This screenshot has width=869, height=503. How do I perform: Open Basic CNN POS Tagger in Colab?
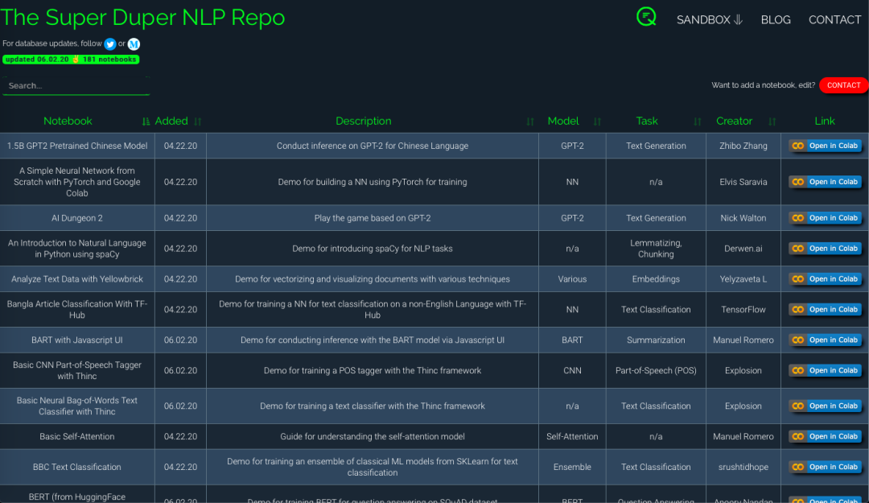click(826, 370)
